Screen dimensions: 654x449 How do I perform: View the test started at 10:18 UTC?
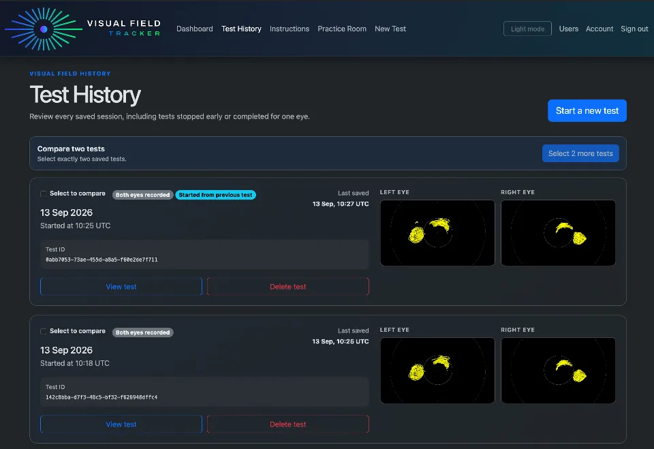click(121, 424)
